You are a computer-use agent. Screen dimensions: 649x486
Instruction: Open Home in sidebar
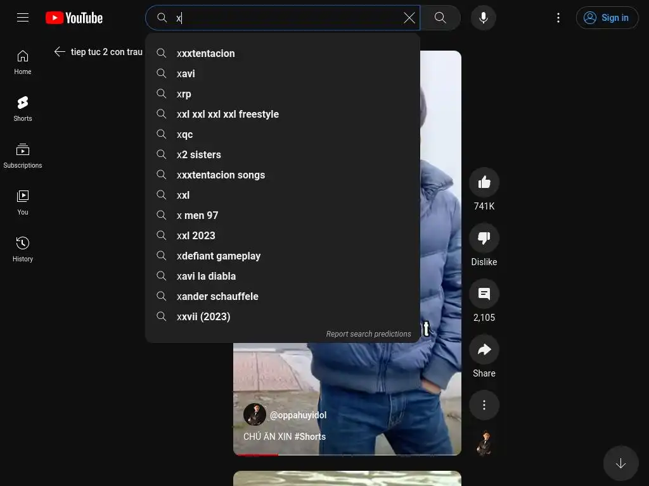23,62
